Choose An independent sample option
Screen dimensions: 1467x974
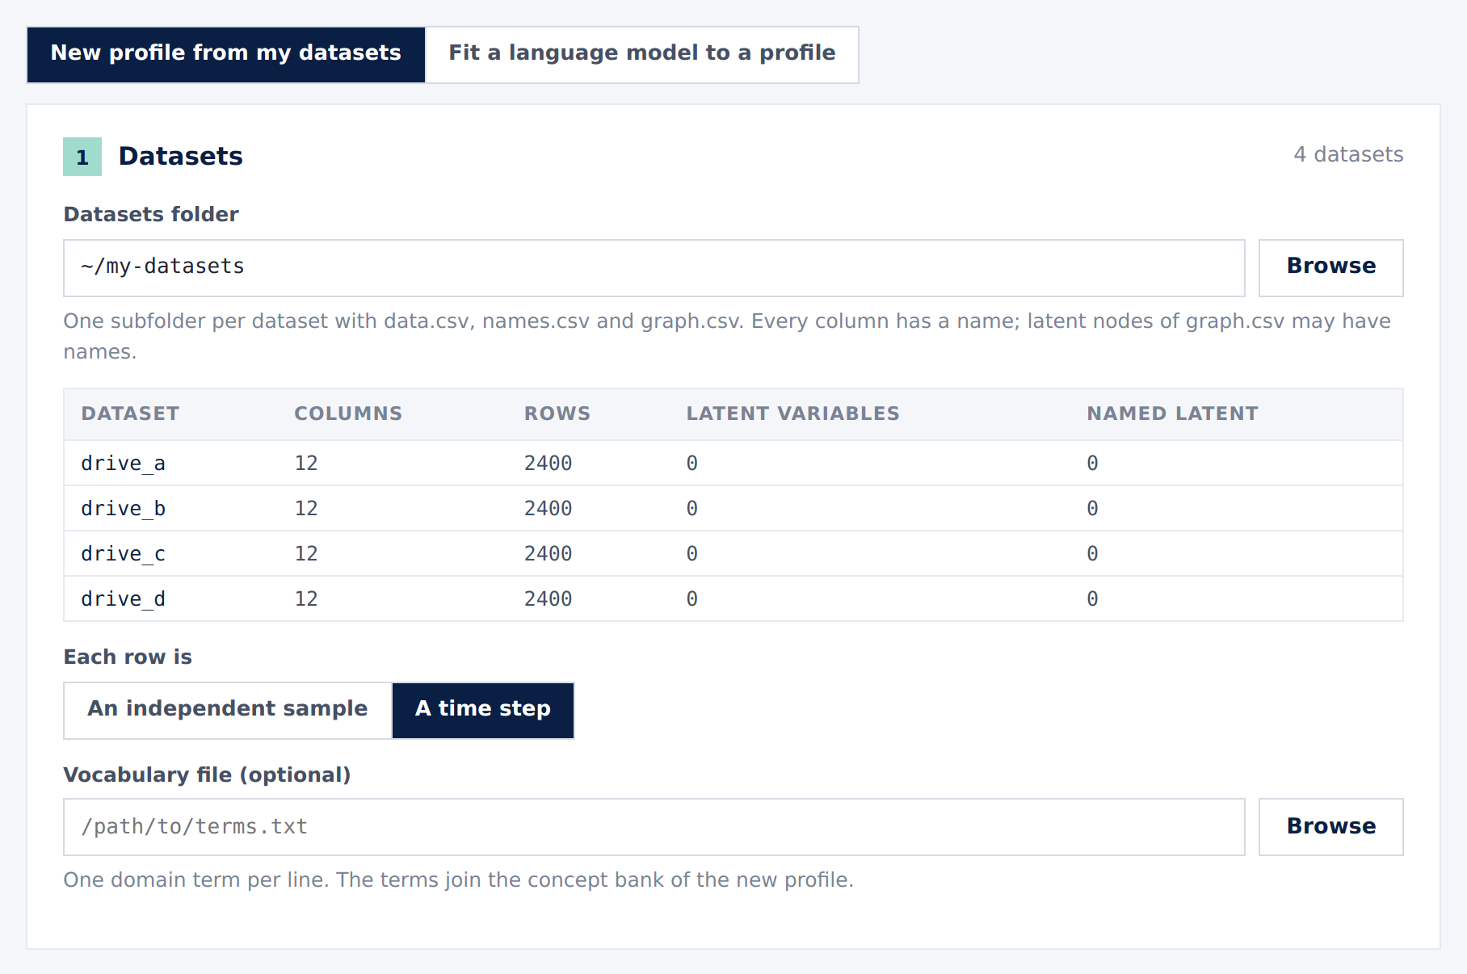click(x=228, y=711)
